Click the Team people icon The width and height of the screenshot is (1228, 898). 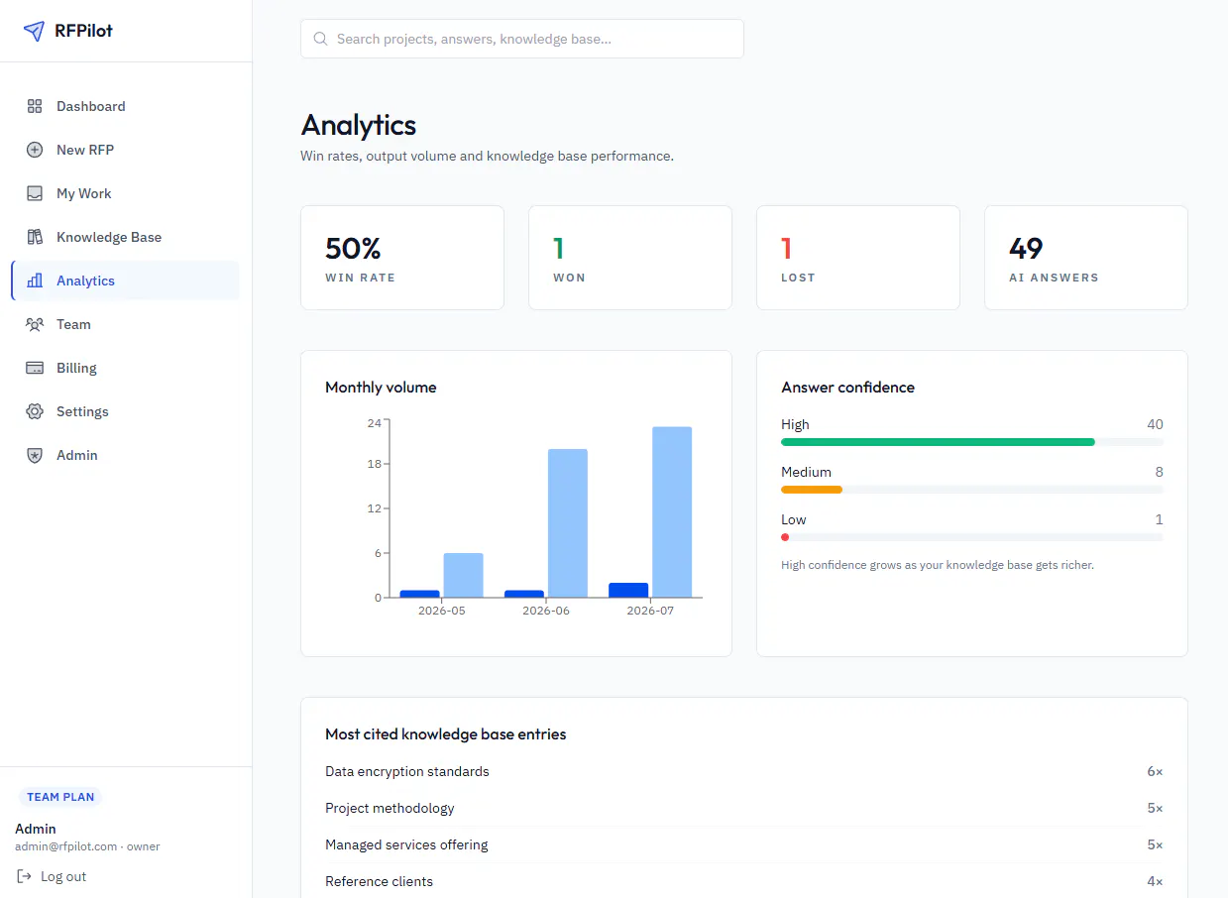pyautogui.click(x=35, y=324)
